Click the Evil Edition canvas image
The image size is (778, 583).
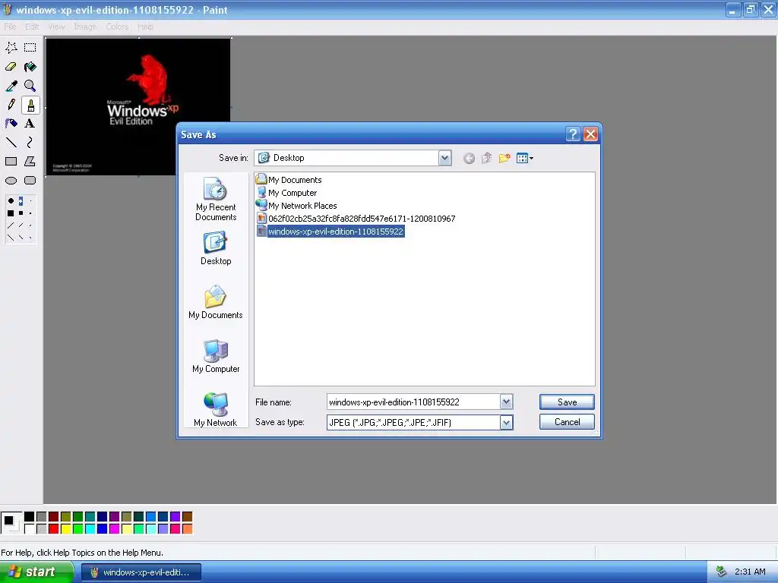[138, 106]
